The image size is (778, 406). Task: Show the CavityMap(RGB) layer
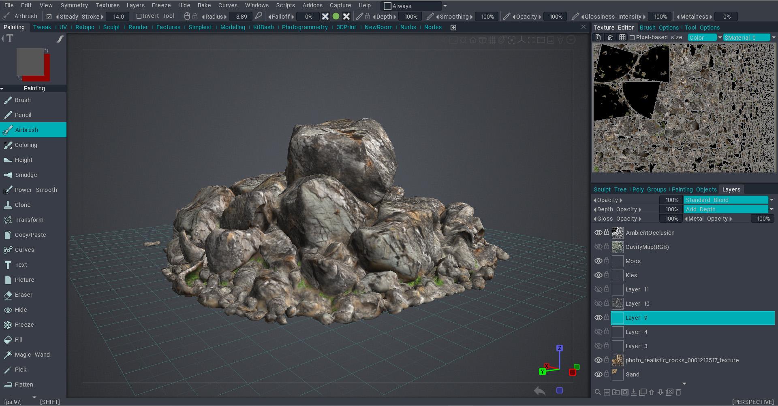598,247
